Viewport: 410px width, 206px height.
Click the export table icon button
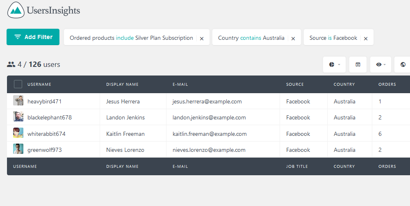[358, 64]
